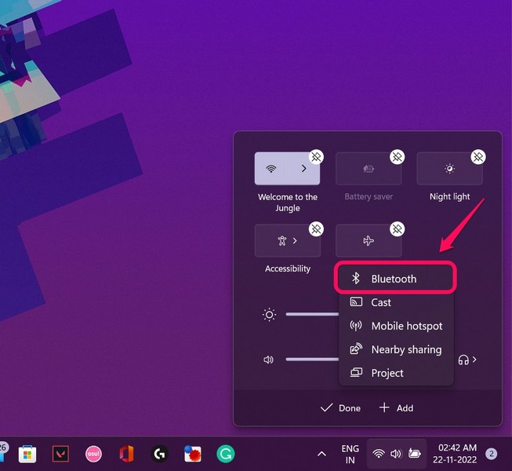This screenshot has height=471, width=512.
Task: Click the taskbar Wi-Fi tray icon
Action: click(379, 454)
